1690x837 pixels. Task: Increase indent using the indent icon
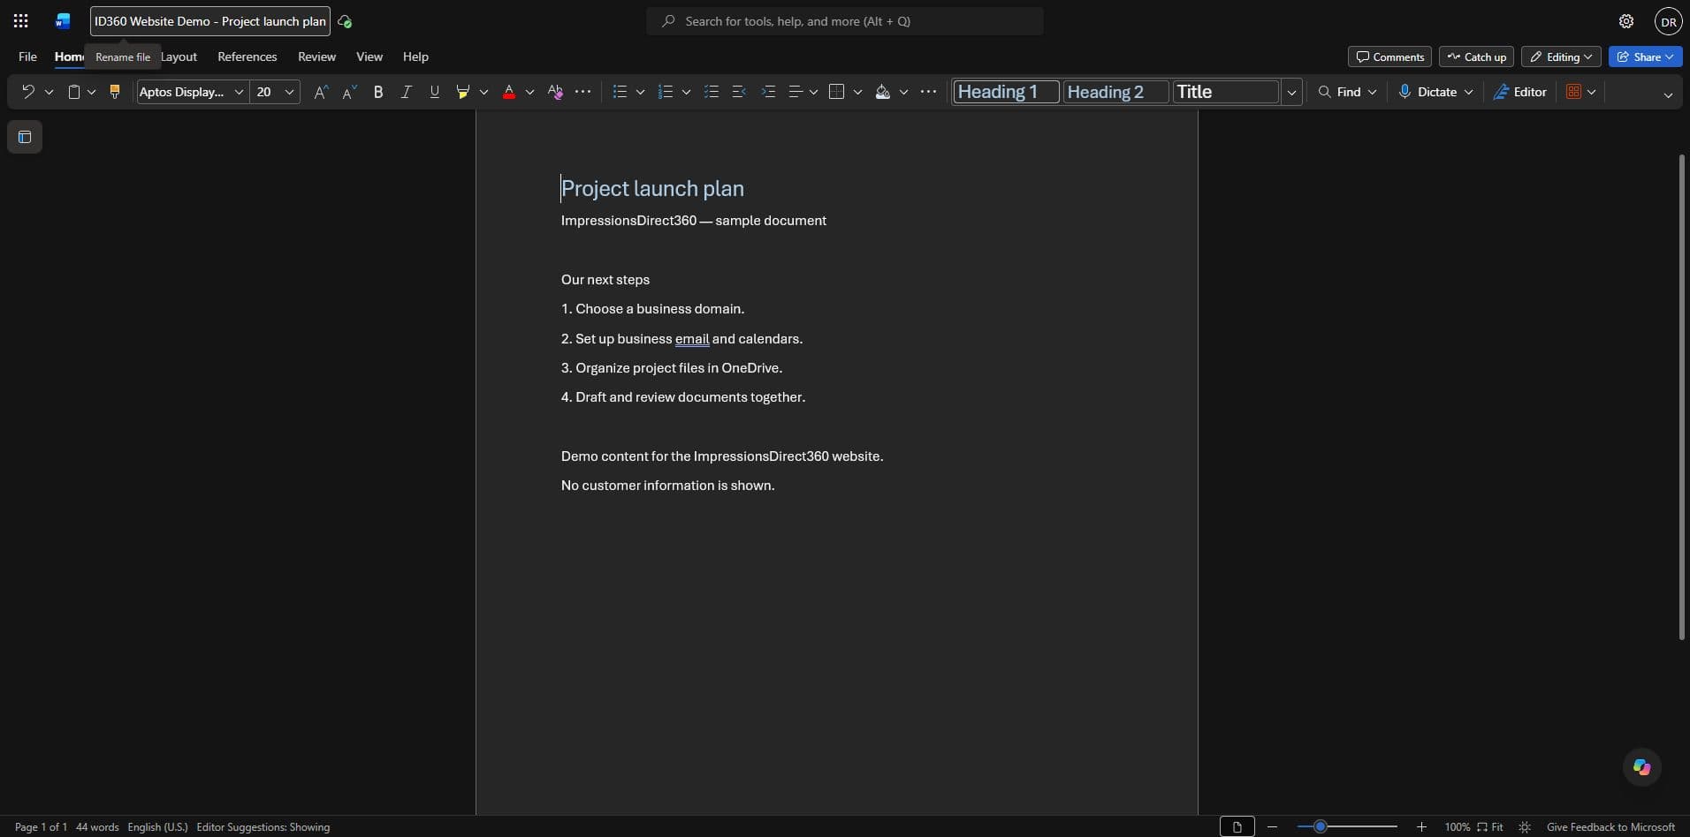(x=768, y=92)
